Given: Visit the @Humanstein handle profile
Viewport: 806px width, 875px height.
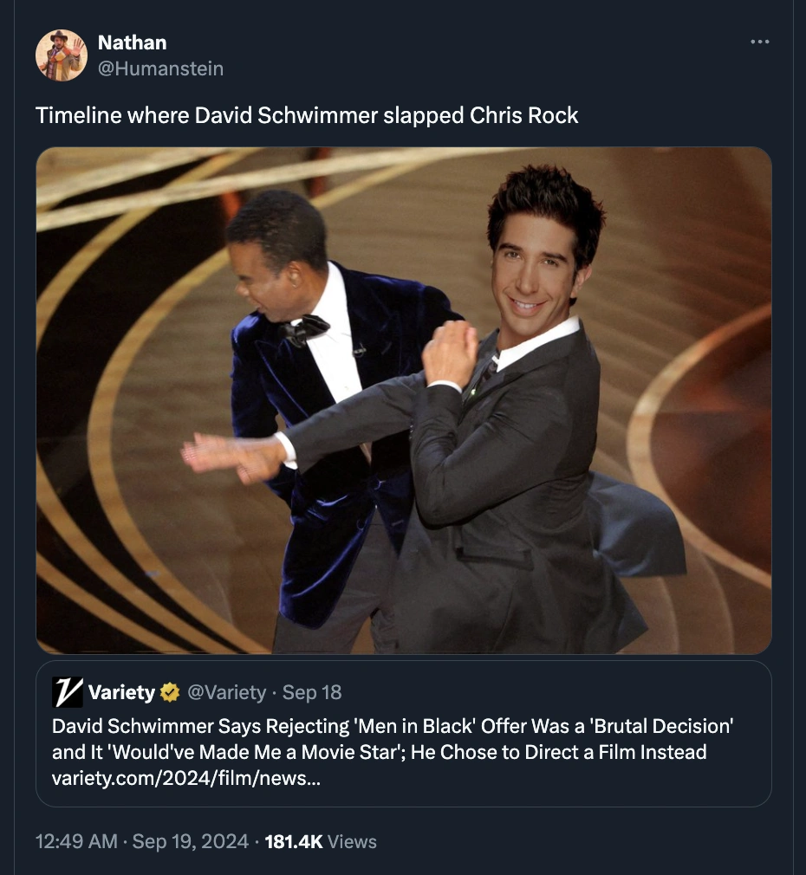Looking at the screenshot, I should point(160,68).
